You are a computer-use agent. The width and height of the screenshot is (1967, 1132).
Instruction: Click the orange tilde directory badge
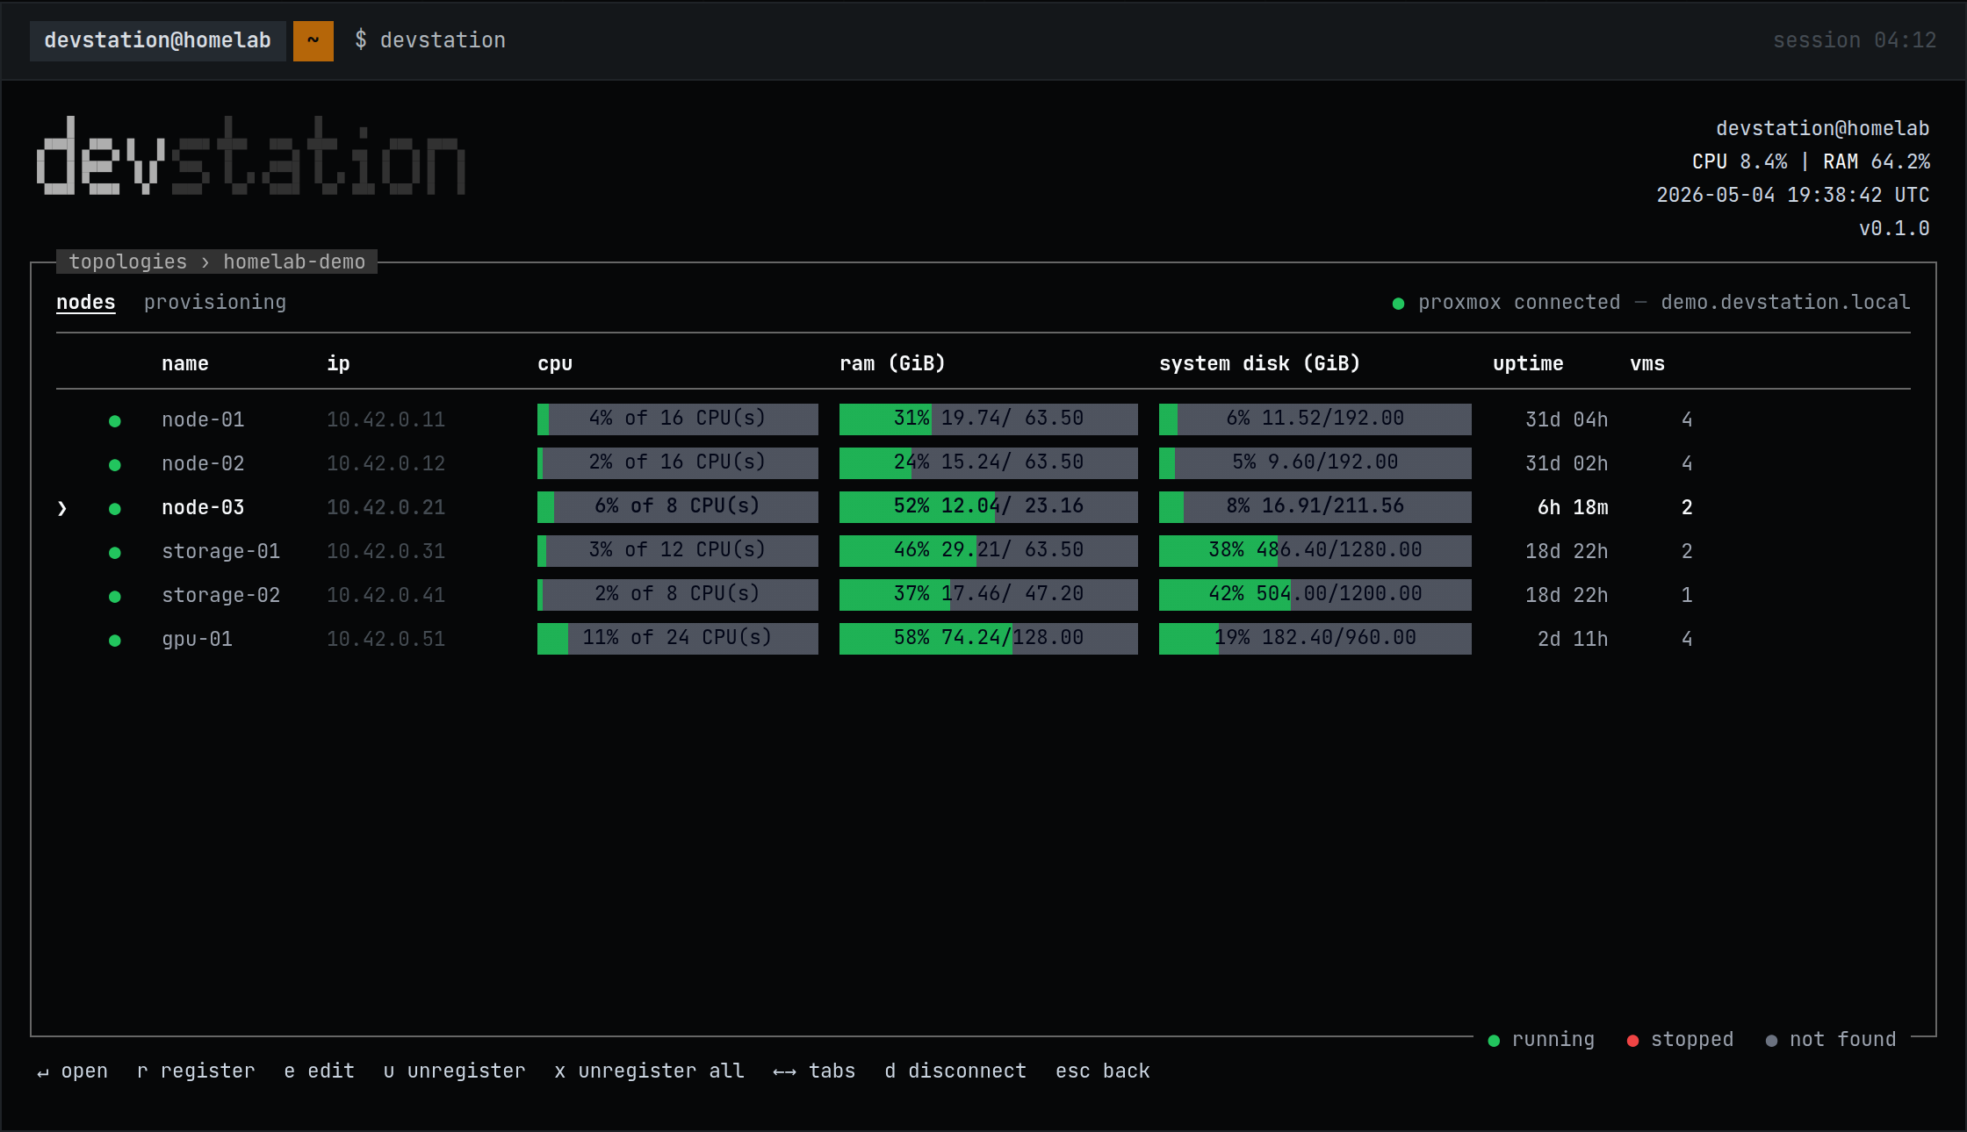pos(313,40)
